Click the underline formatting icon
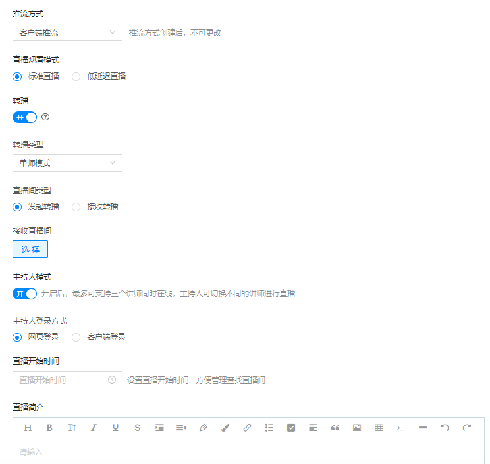490x464 pixels. [x=115, y=427]
